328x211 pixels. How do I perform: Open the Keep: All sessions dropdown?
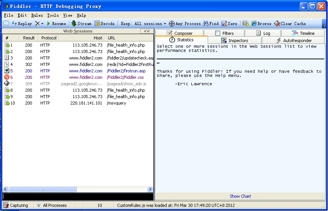tap(143, 23)
